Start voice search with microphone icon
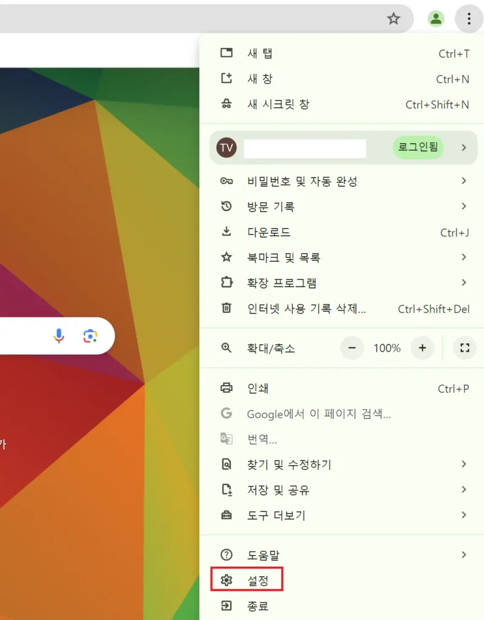 tap(59, 335)
